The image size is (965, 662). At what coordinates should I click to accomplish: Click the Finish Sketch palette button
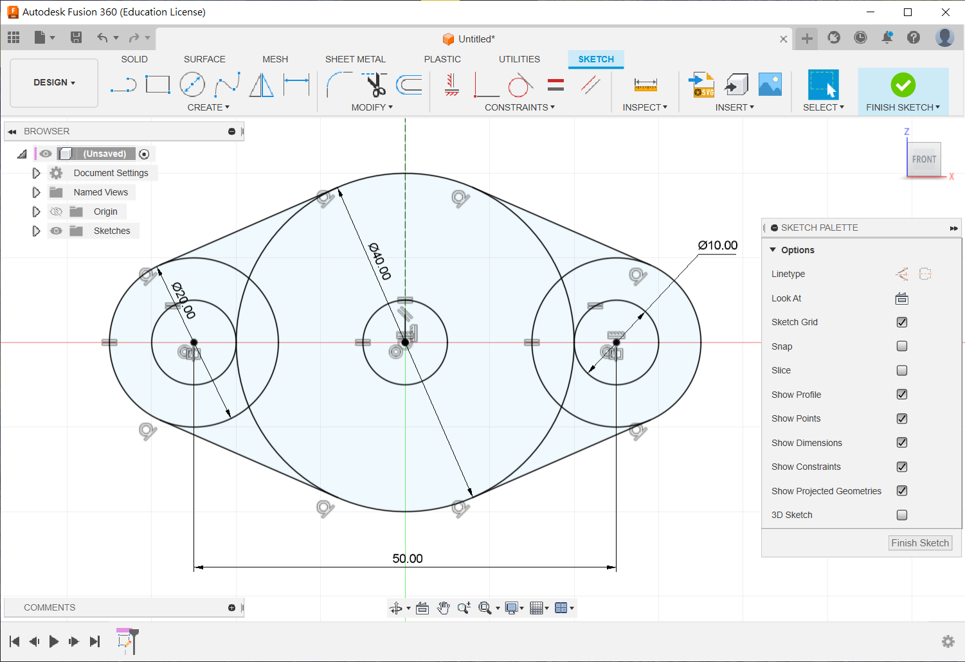tap(919, 543)
